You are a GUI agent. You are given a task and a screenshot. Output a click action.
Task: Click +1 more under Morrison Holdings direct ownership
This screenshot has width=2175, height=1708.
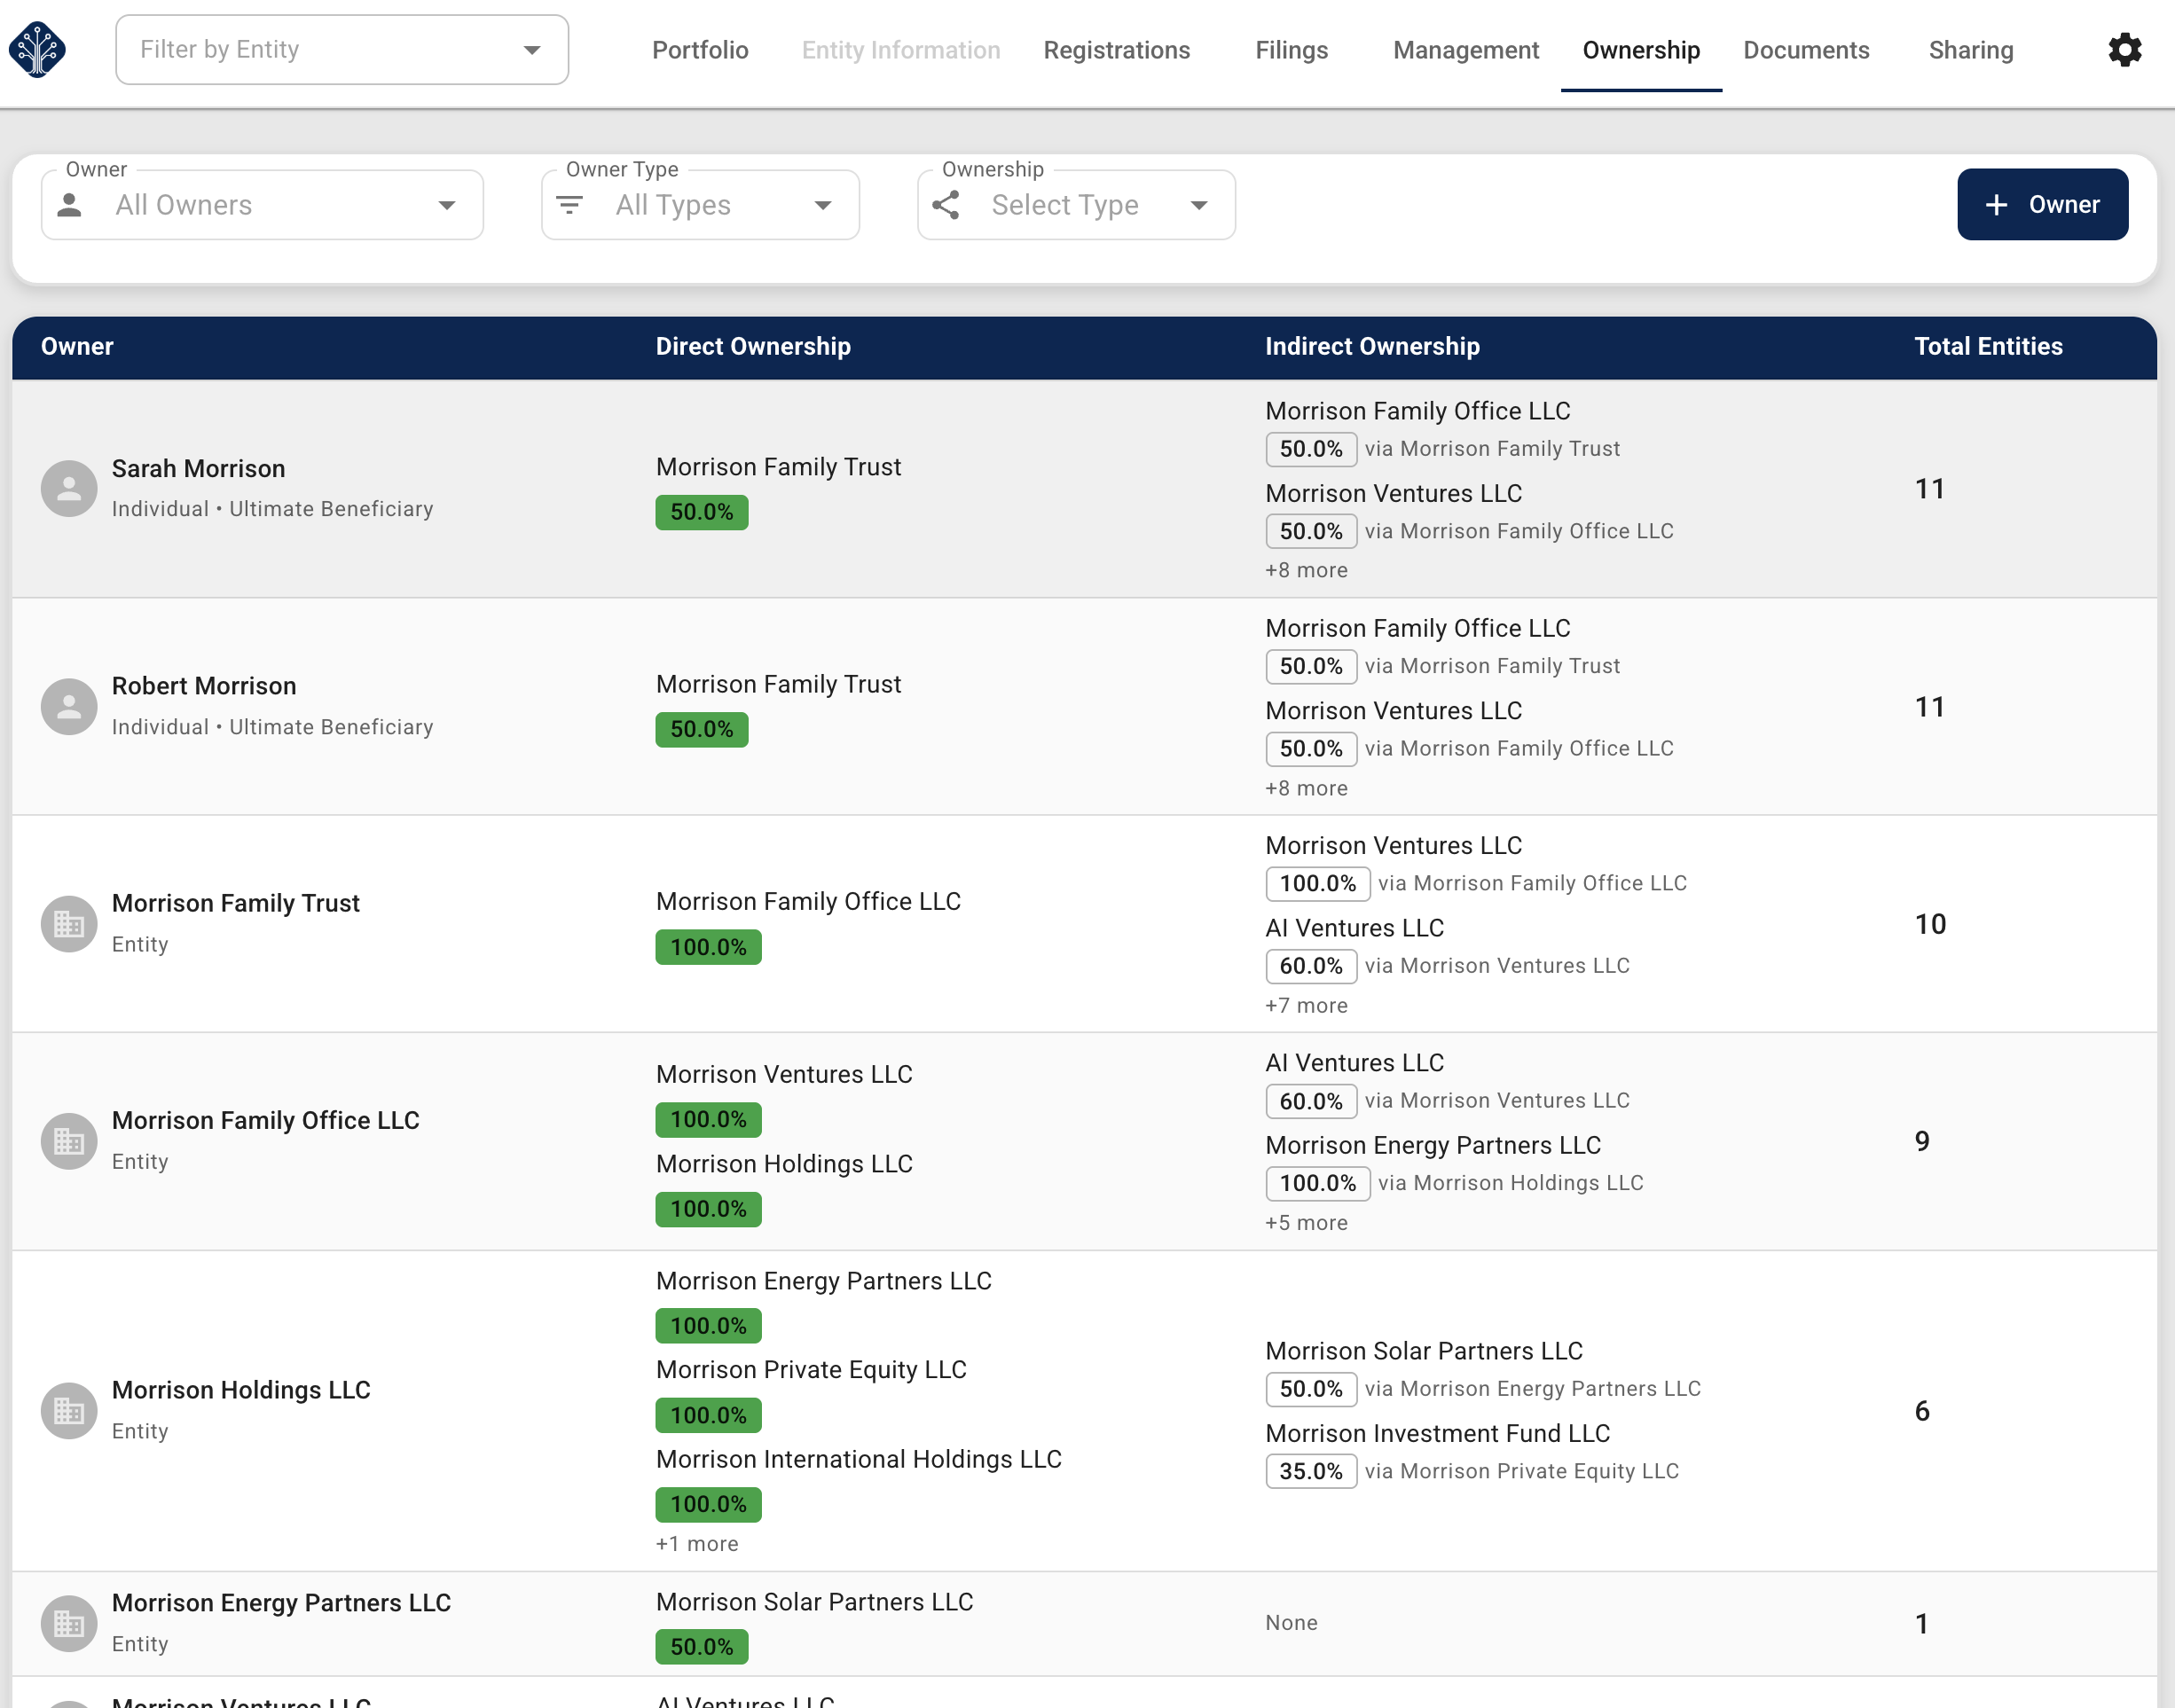(697, 1543)
